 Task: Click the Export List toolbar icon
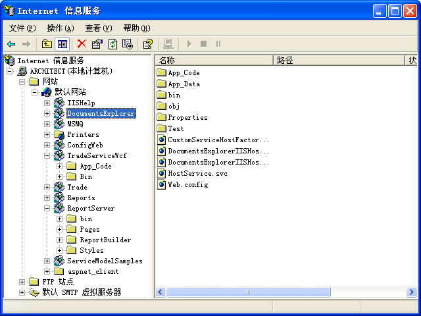coord(128,44)
